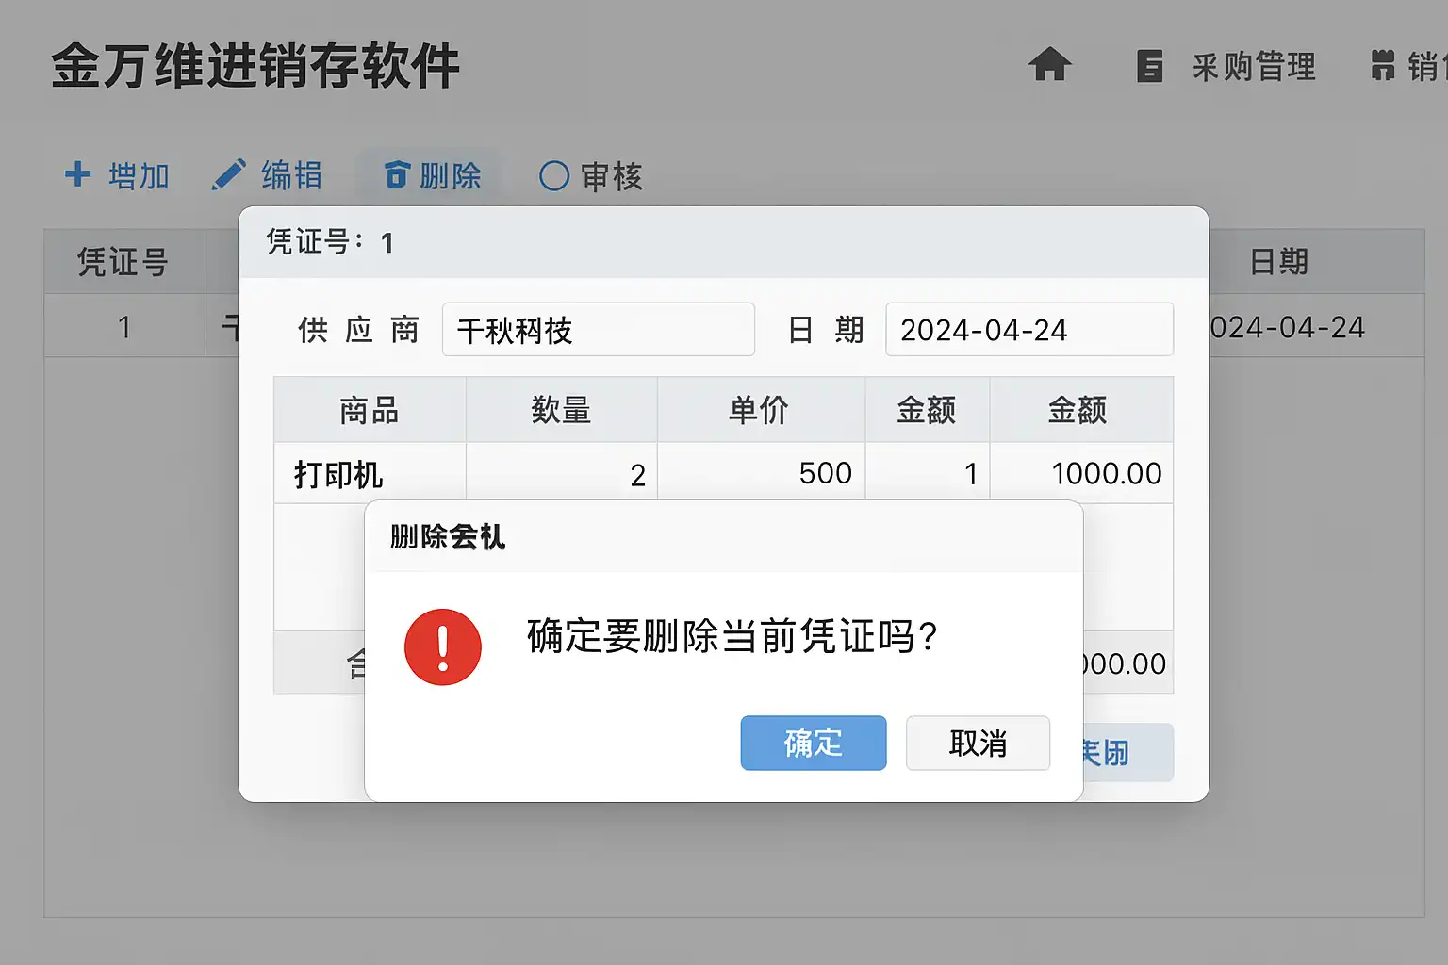Go to the home page via house icon
Image resolution: width=1448 pixels, height=965 pixels.
[1049, 65]
